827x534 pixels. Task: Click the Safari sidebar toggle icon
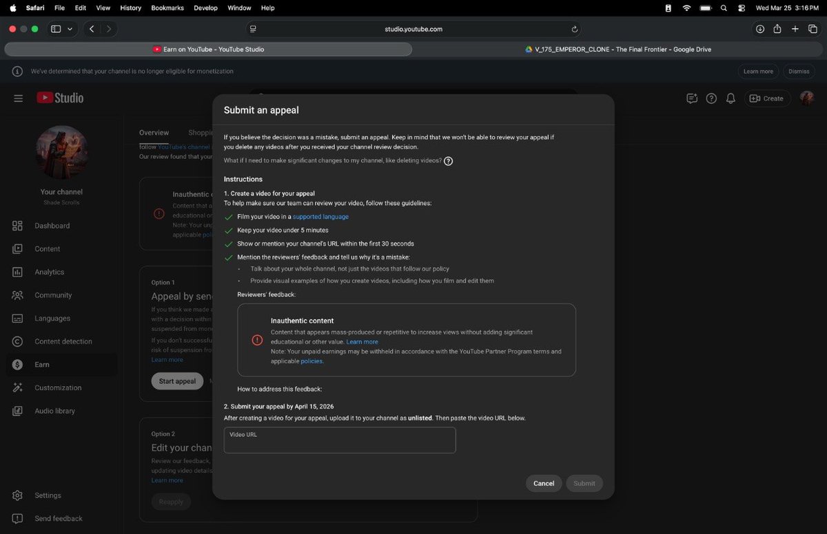[x=56, y=29]
